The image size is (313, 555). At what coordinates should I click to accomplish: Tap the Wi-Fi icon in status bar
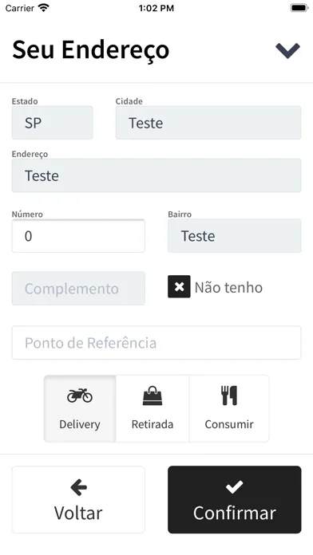(44, 7)
